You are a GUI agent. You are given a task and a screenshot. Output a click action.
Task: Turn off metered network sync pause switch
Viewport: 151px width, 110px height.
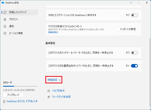pos(134,66)
